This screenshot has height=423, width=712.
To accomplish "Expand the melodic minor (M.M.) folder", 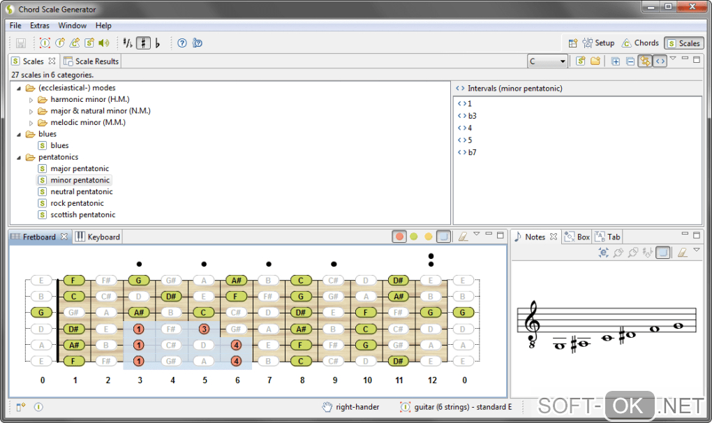I will 31,123.
